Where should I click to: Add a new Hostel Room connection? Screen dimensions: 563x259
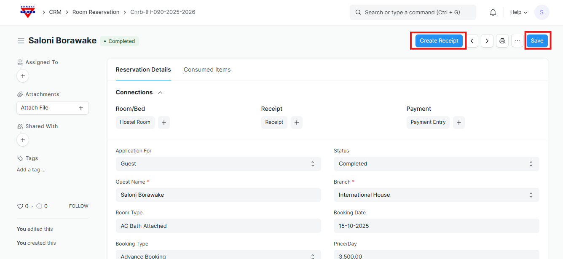click(x=164, y=123)
